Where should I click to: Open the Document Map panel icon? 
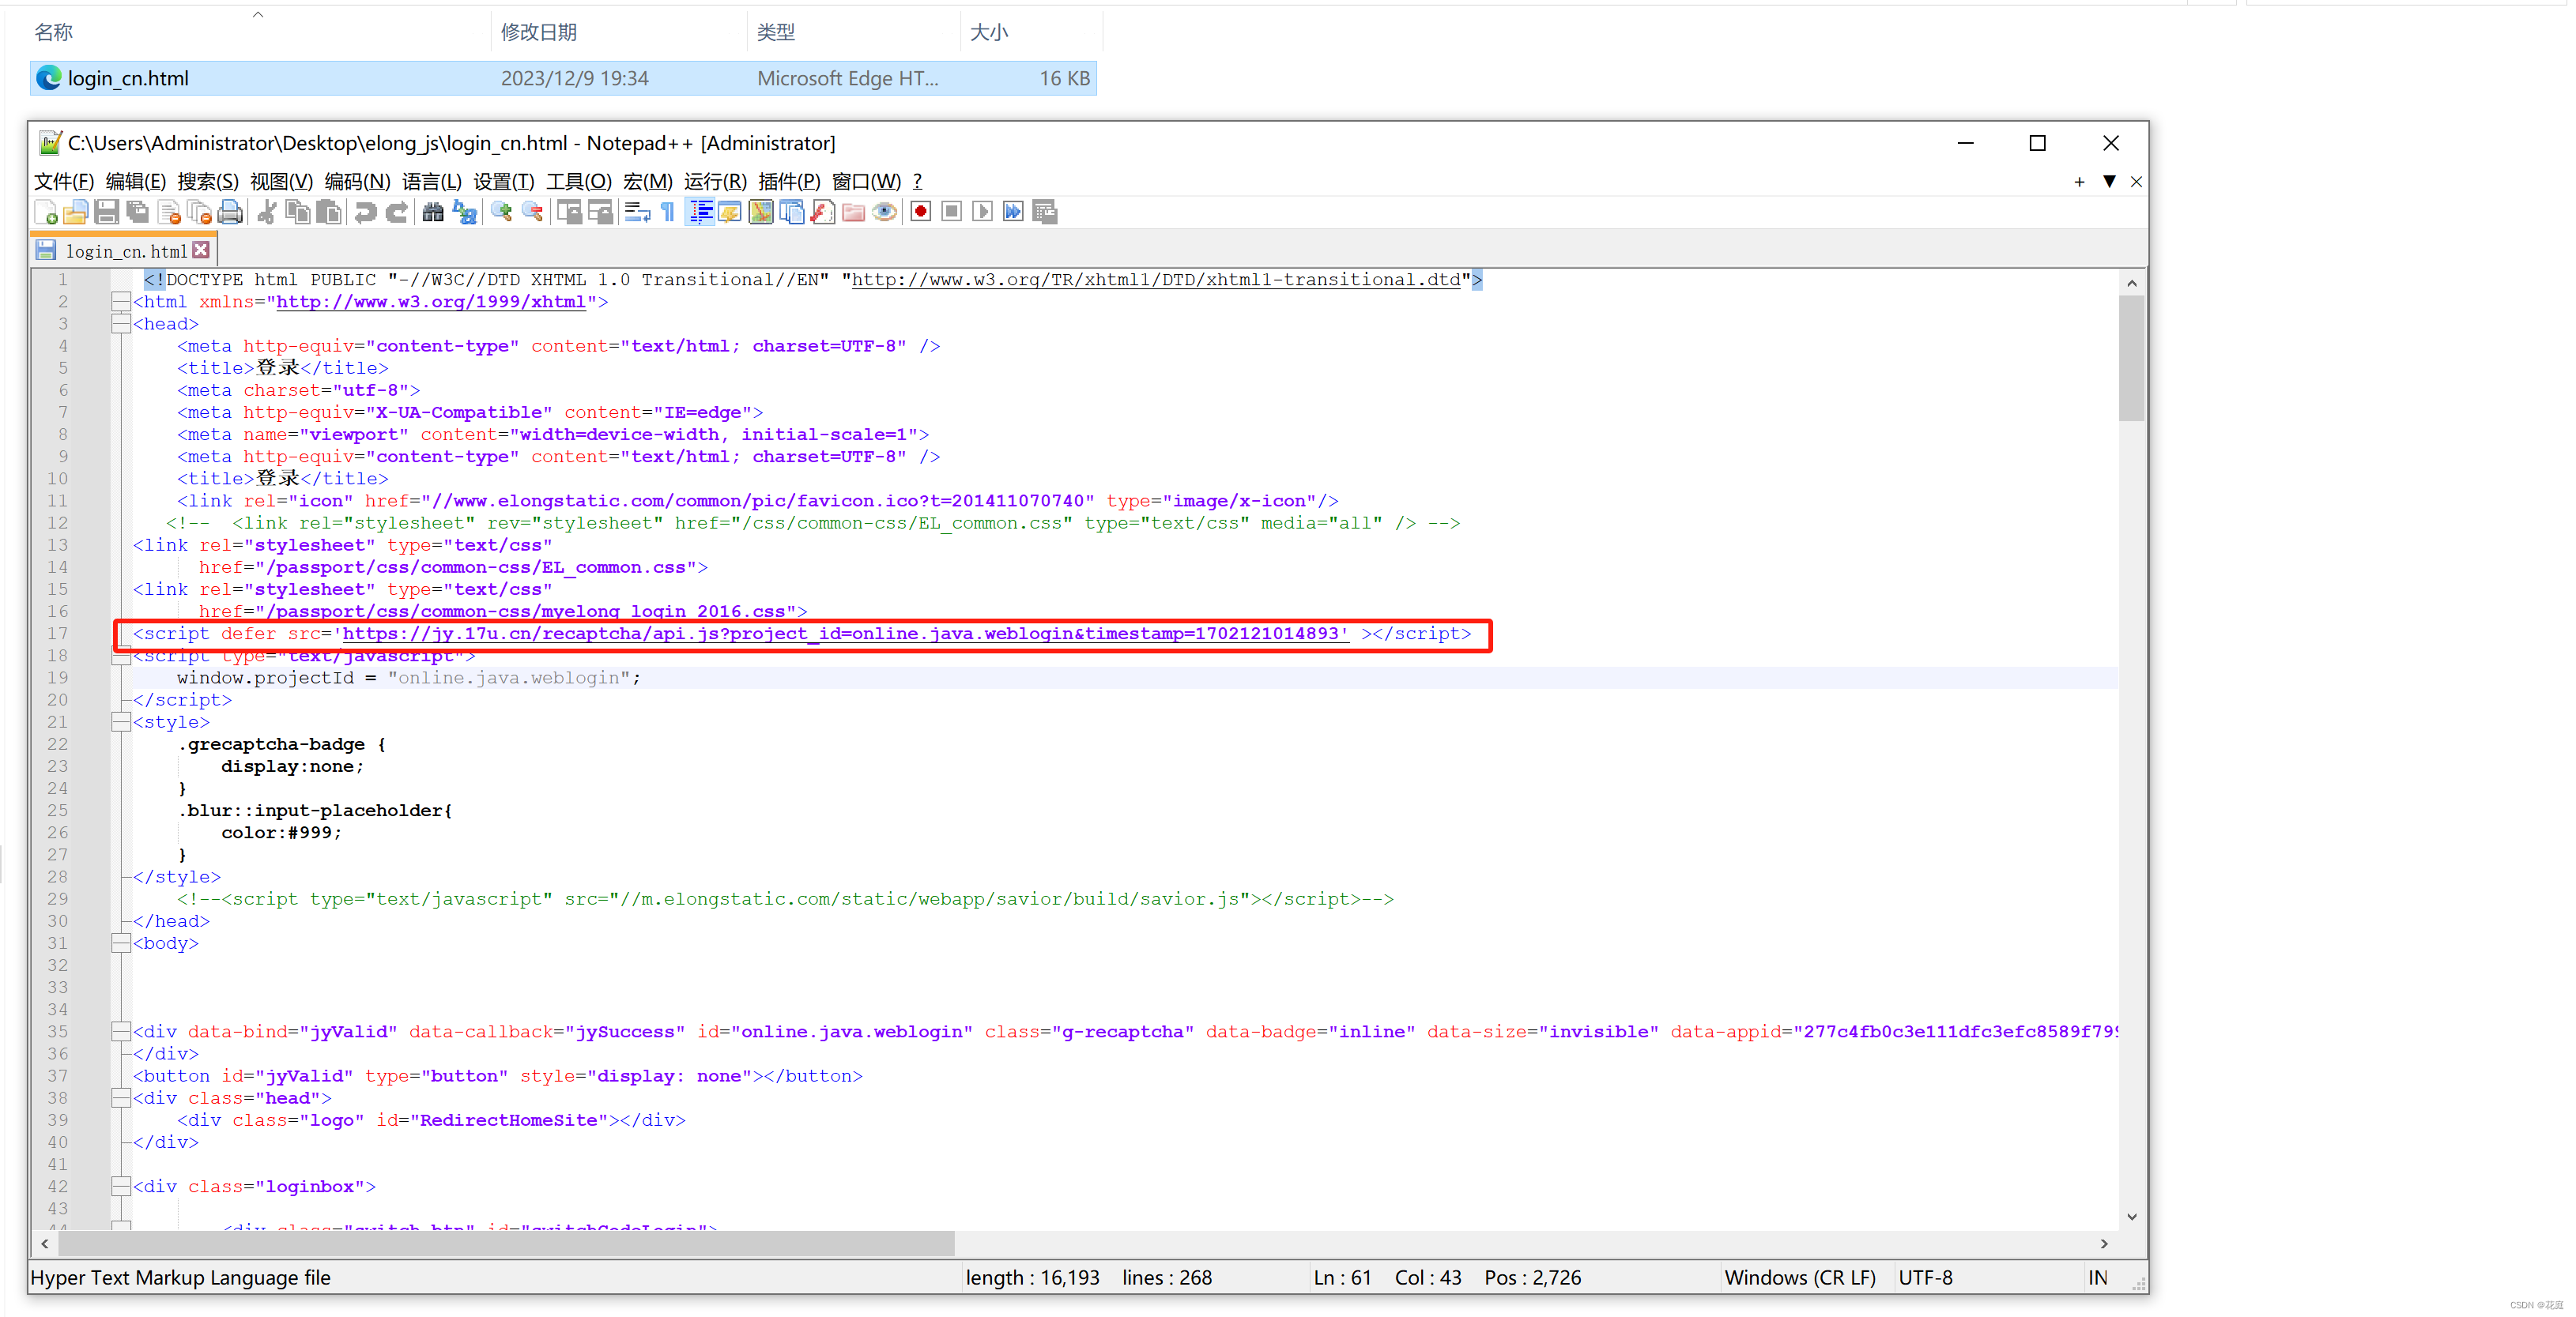pos(761,212)
